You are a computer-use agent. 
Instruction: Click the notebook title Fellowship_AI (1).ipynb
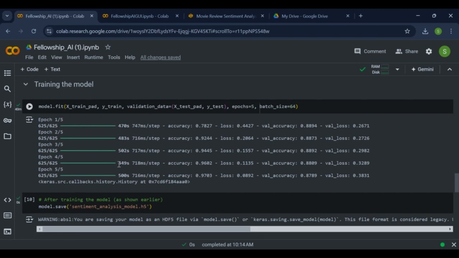(66, 47)
